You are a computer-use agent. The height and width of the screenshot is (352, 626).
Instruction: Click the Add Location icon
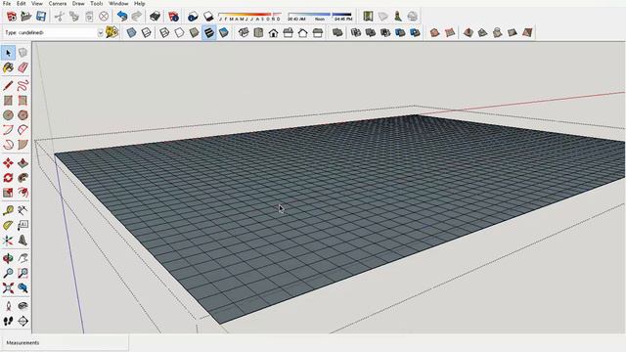pos(368,17)
